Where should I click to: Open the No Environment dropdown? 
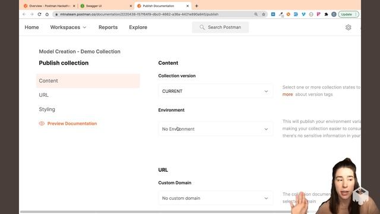tap(216, 129)
